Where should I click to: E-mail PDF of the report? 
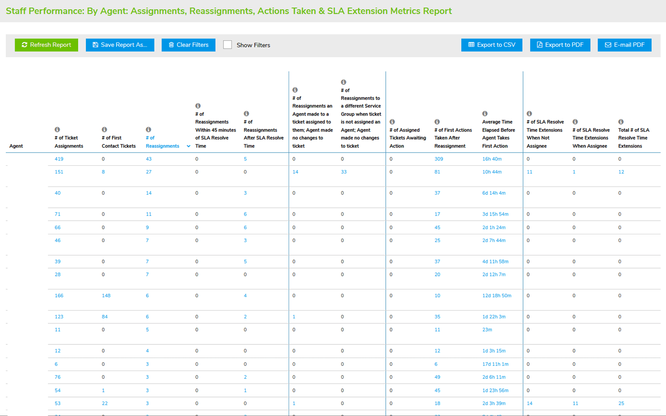[x=624, y=45]
